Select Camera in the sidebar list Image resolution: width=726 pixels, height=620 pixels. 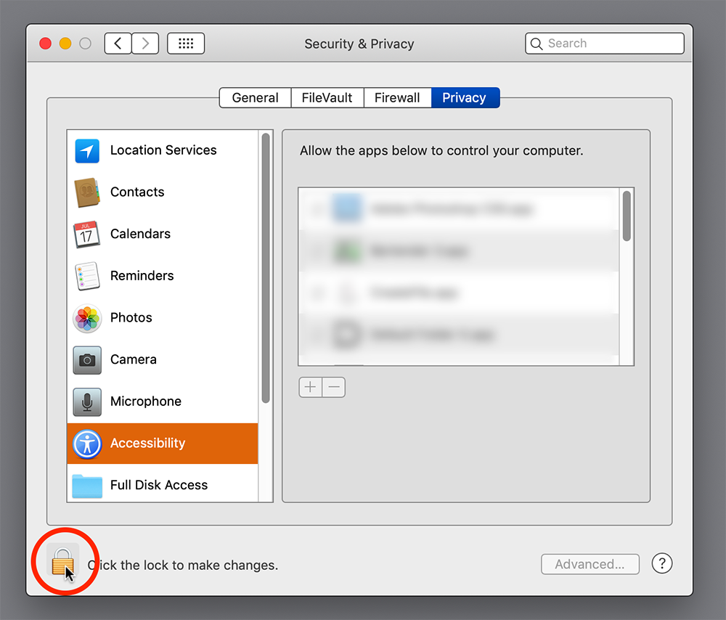pos(133,359)
